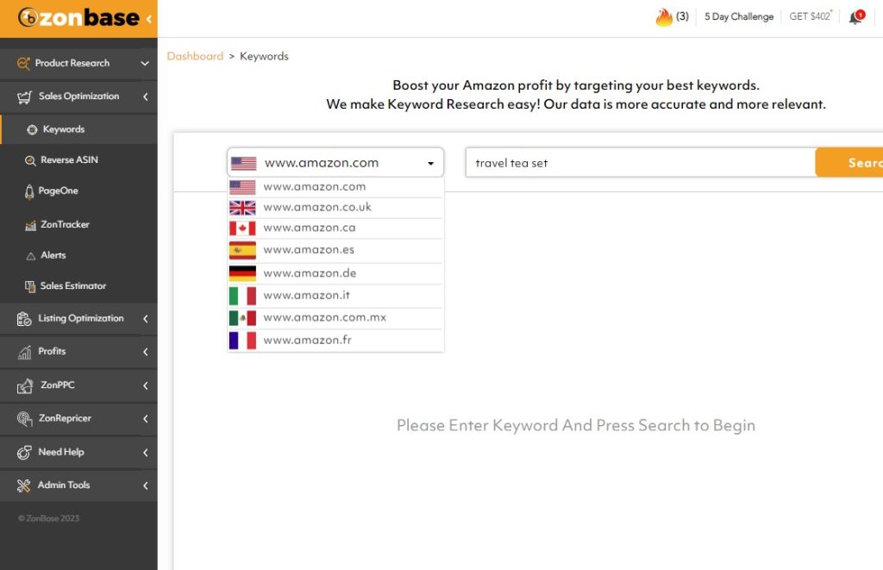Viewport: 883px width, 570px height.
Task: Click the notification bell icon
Action: pyautogui.click(x=855, y=17)
